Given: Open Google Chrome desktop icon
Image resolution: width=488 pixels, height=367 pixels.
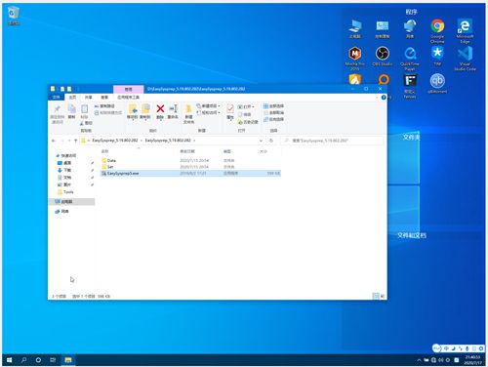Looking at the screenshot, I should [437, 26].
